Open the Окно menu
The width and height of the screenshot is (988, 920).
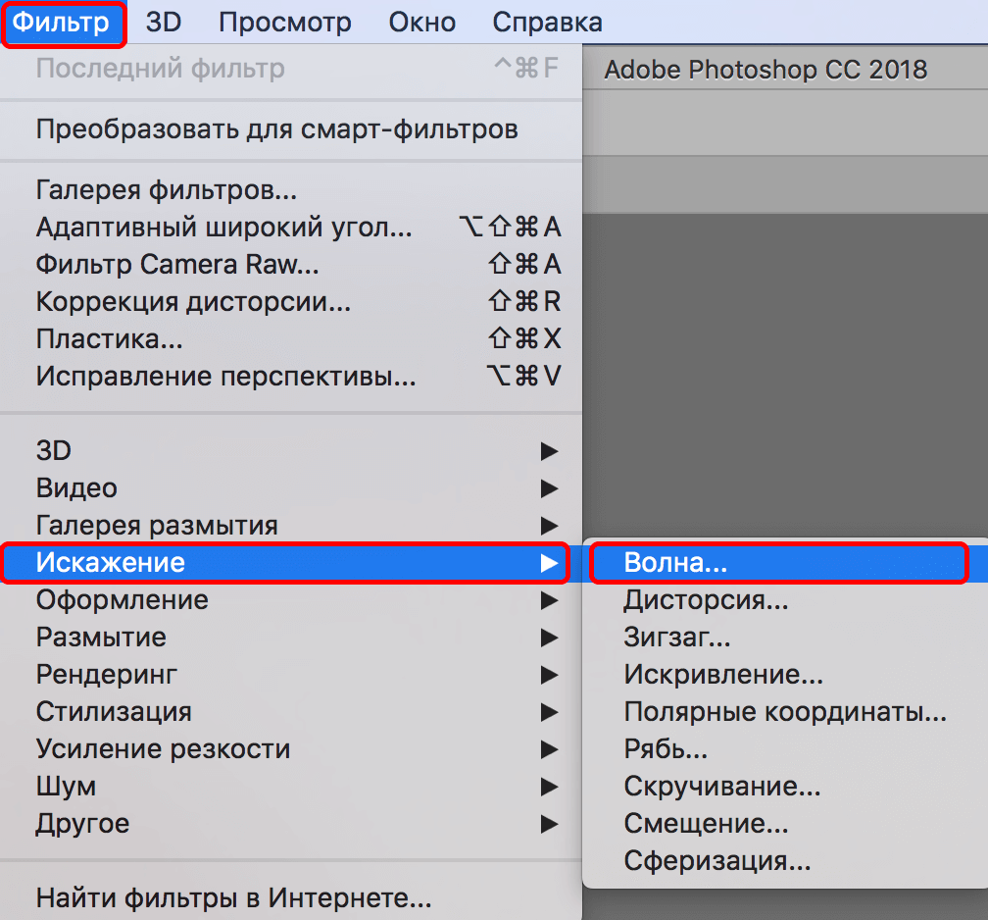421,22
